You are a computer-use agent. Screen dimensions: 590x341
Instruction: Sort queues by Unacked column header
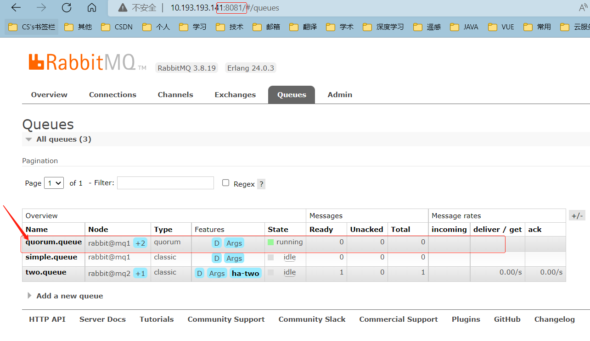point(366,229)
